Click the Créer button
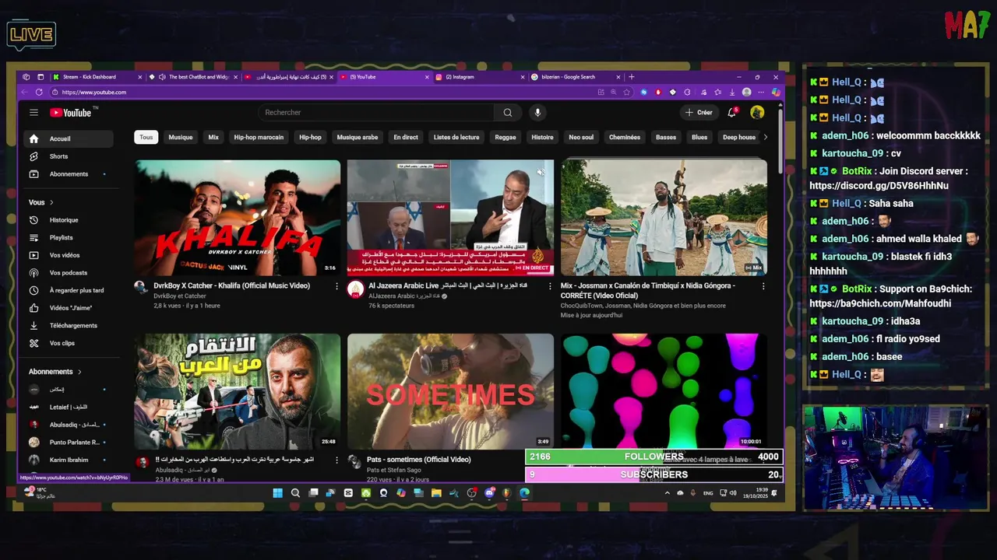The height and width of the screenshot is (560, 997). pyautogui.click(x=699, y=113)
